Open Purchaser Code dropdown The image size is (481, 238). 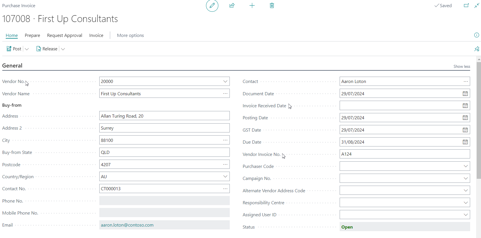pyautogui.click(x=466, y=166)
